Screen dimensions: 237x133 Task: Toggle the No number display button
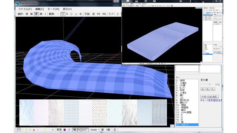point(79,130)
